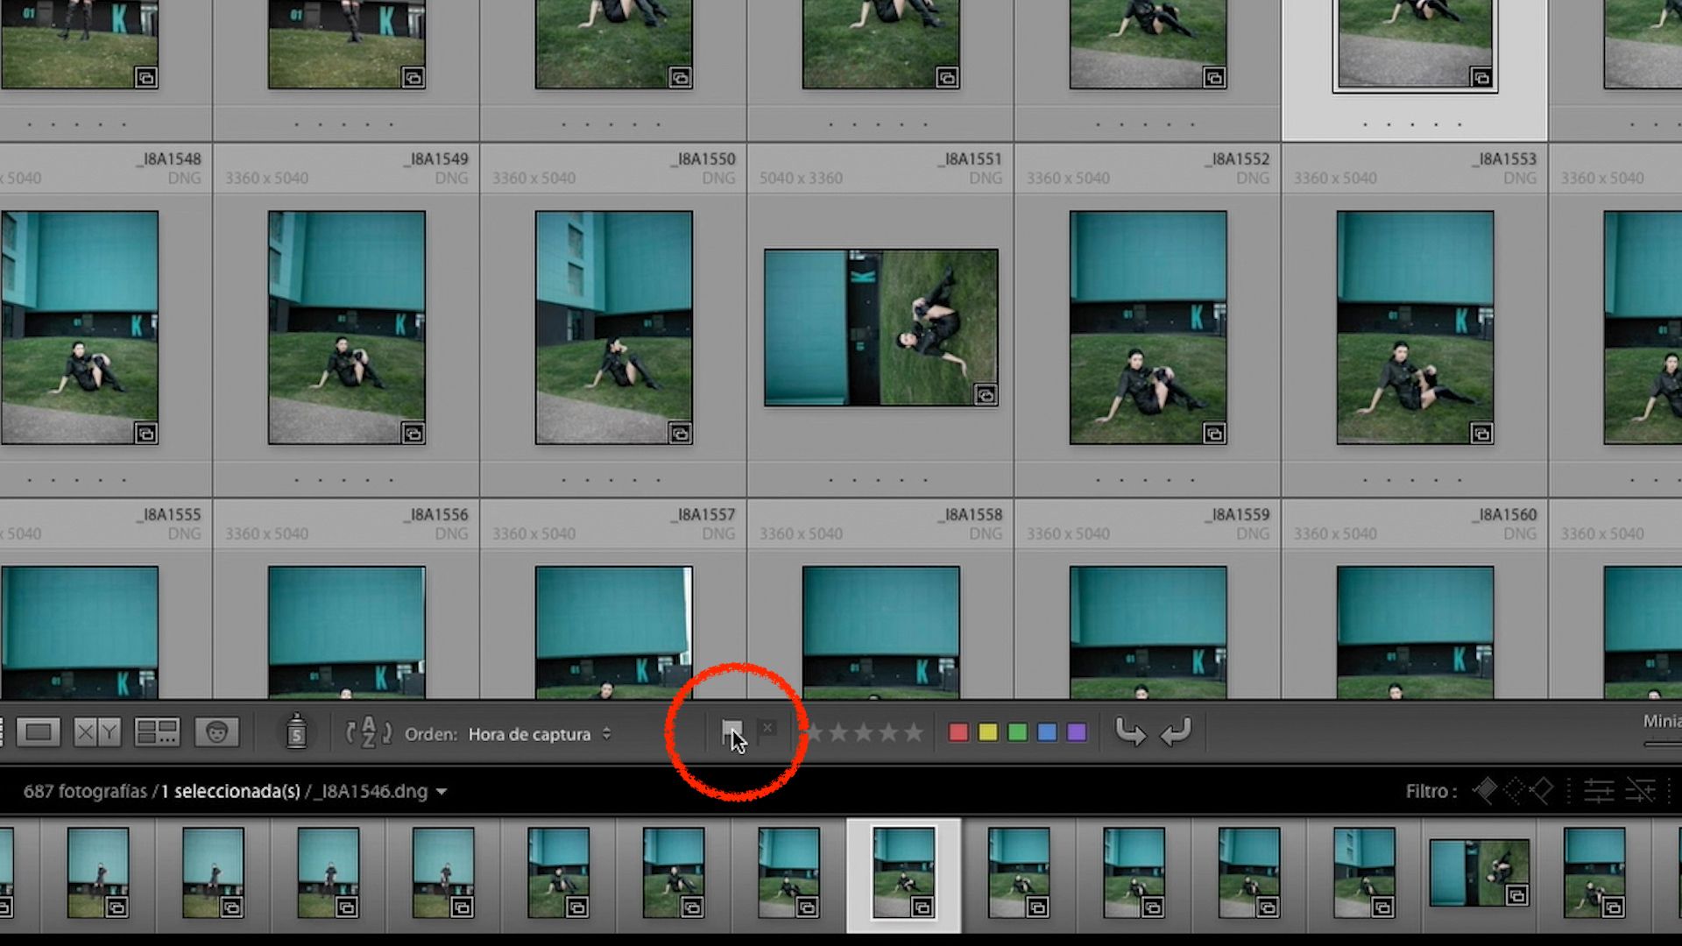Viewport: 1682px width, 946px height.
Task: Click the '5040 x 3360' dimensions text
Action: (801, 179)
